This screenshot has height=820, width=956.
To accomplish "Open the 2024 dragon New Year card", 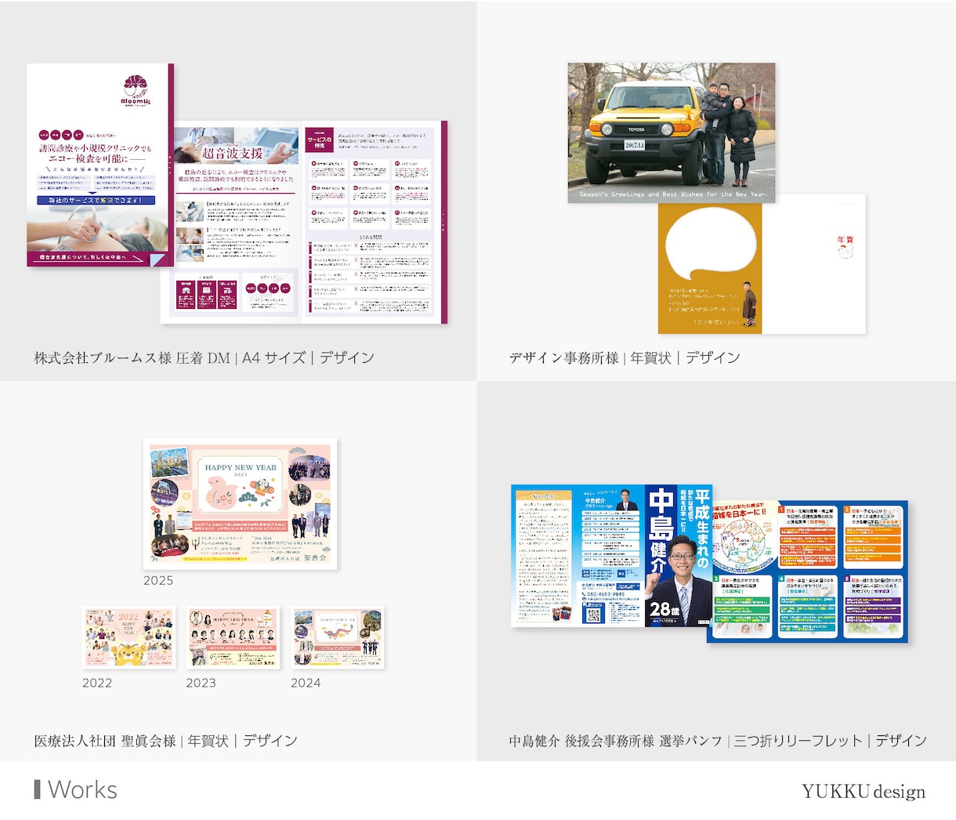I will (338, 637).
